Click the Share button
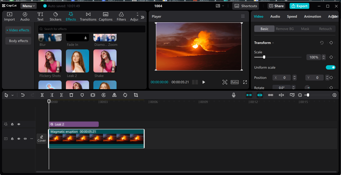Viewport: 341px width, 175px height. 276,6
